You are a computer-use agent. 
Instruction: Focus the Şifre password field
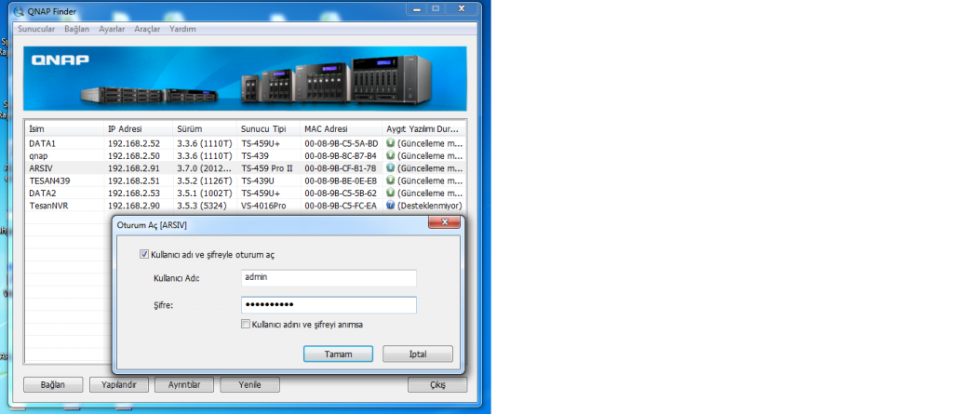point(329,304)
